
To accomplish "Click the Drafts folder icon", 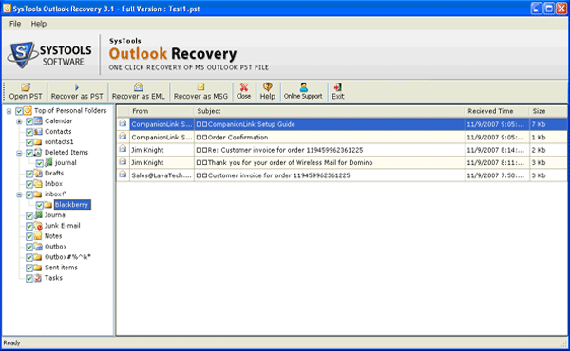I will 38,174.
